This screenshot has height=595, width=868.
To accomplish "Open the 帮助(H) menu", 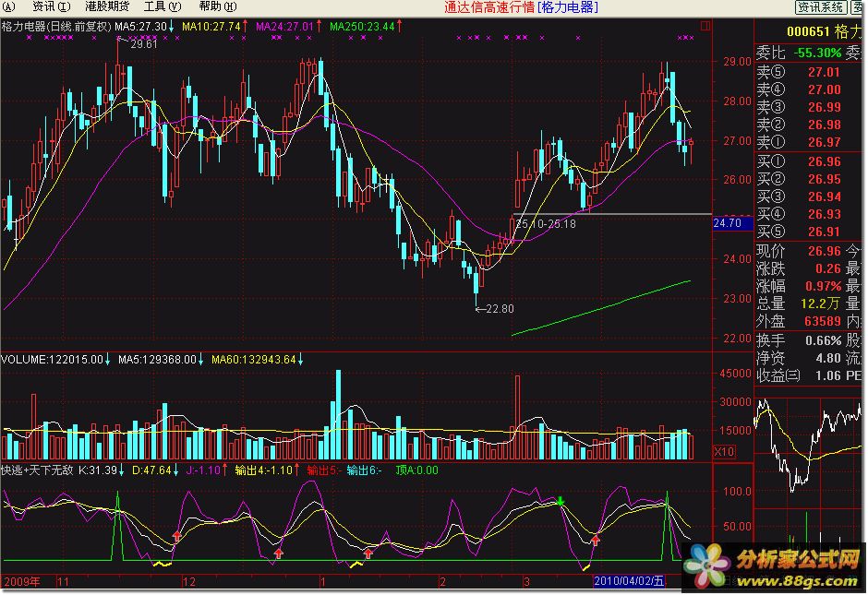I will coord(218,6).
